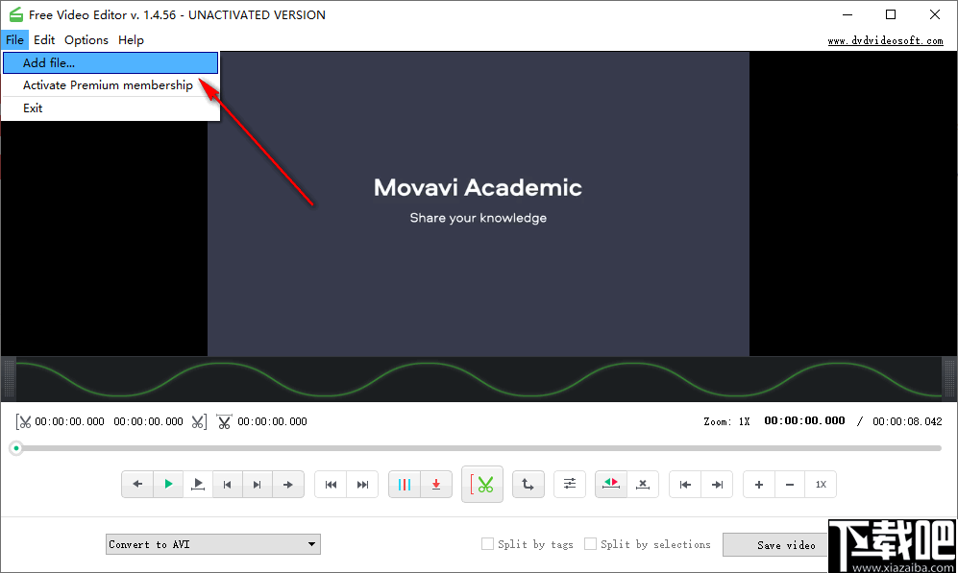This screenshot has height=573, width=958.
Task: Skip to the beginning of the video
Action: tap(332, 484)
